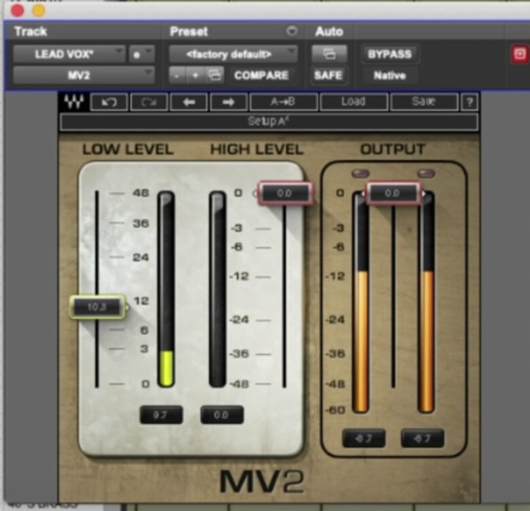This screenshot has width=530, height=511.
Task: Click the Auto header label
Action: 329,31
